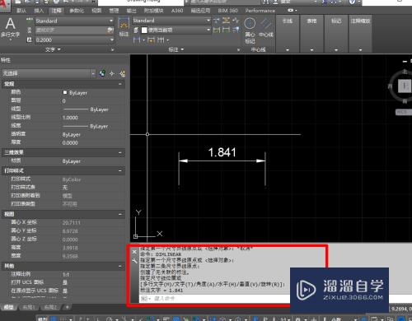Open the 无选择 (No selection) dropdown in Properties
Viewport: 412px width, 321px height.
coord(93,73)
